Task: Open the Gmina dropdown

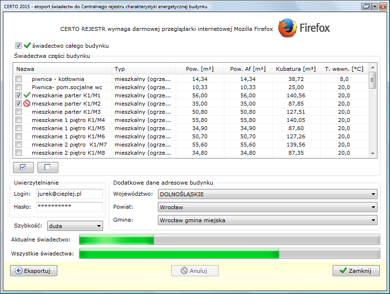Action: pyautogui.click(x=267, y=220)
